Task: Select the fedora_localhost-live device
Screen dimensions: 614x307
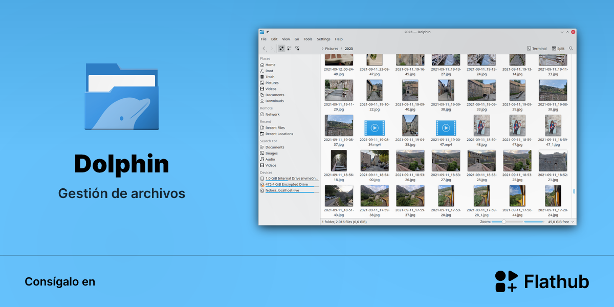Action: coord(289,190)
